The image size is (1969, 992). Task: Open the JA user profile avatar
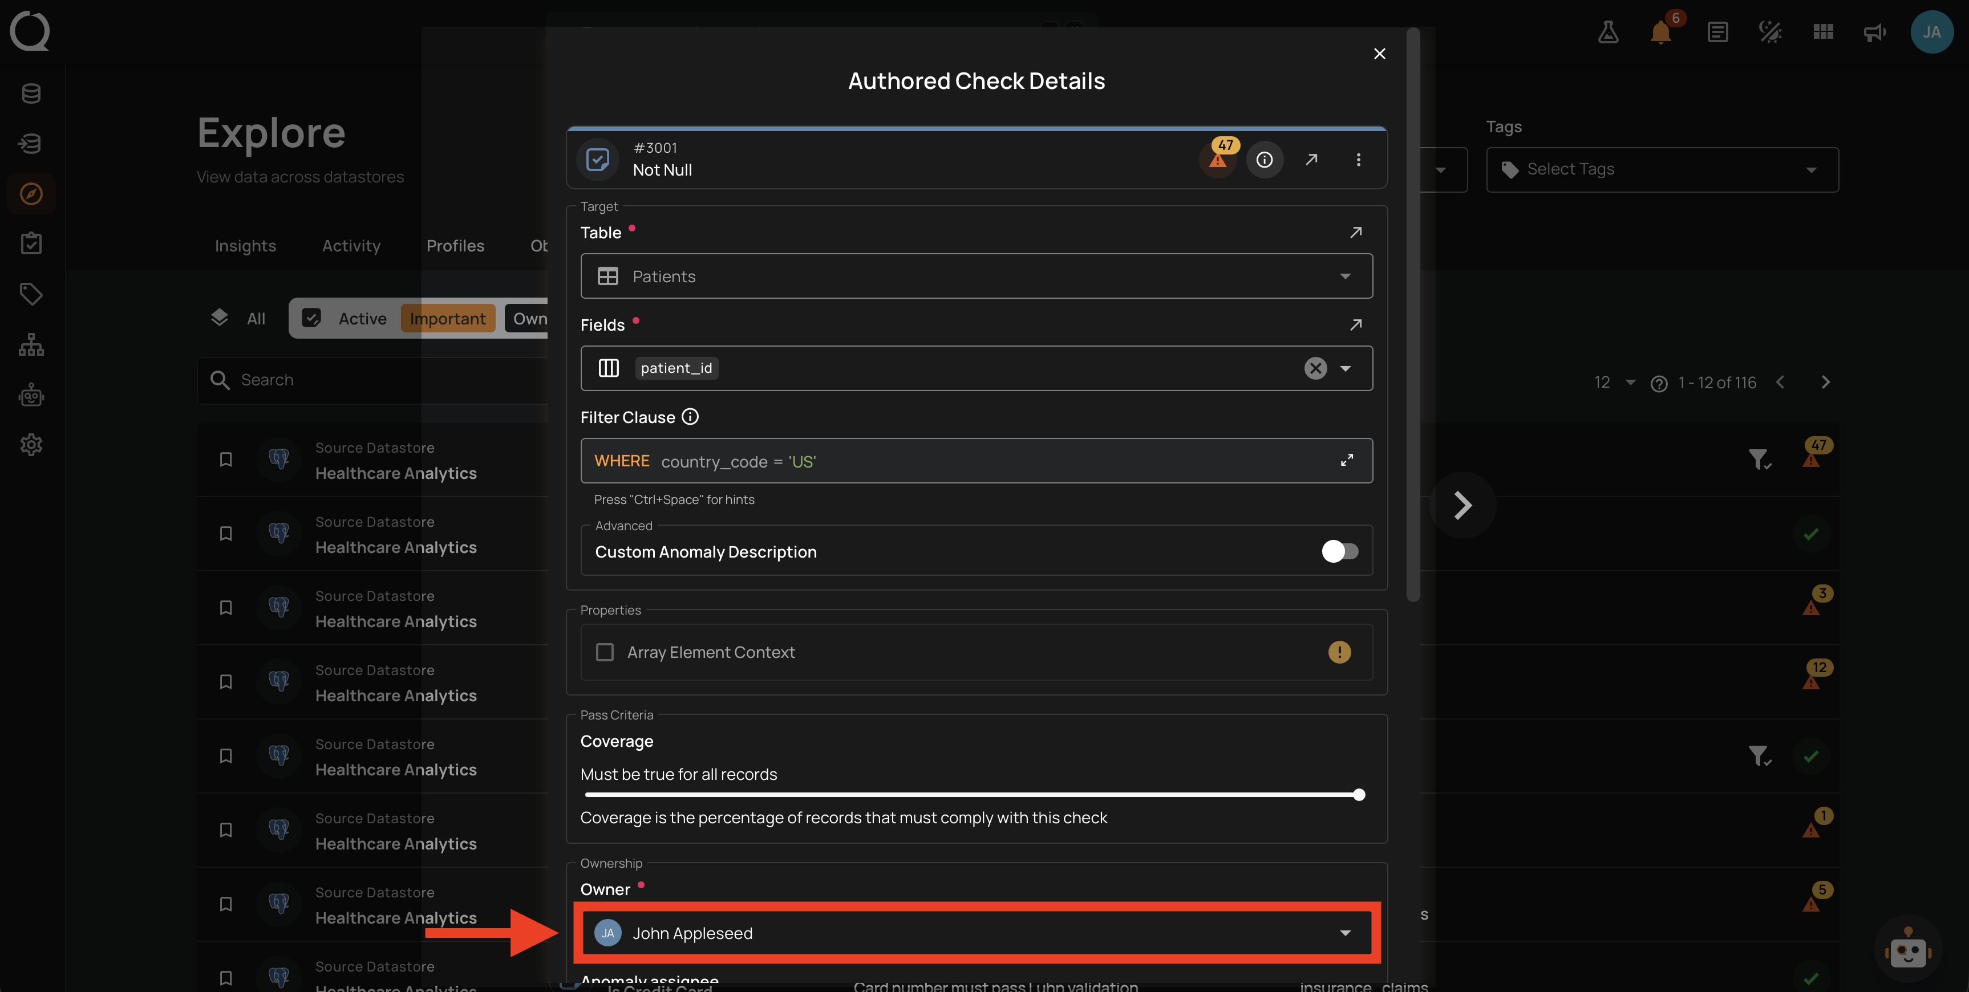pyautogui.click(x=1931, y=31)
